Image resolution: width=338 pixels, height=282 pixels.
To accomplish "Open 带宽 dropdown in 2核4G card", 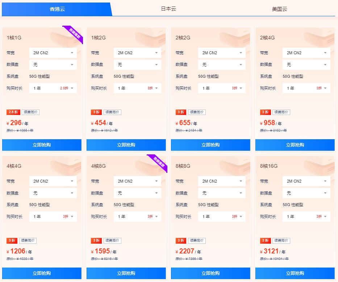I will click(306, 53).
